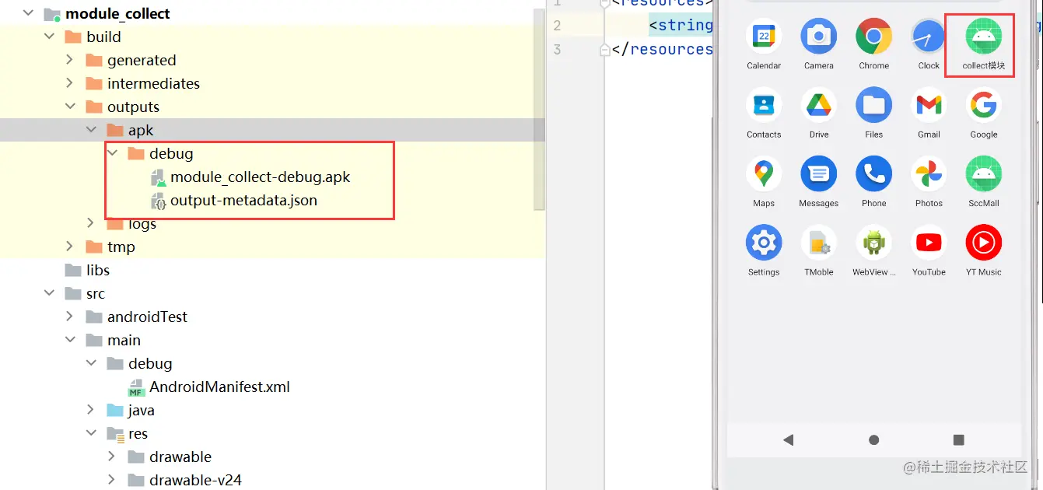Tap the Android recents square button
This screenshot has height=490, width=1043.
pyautogui.click(x=958, y=440)
